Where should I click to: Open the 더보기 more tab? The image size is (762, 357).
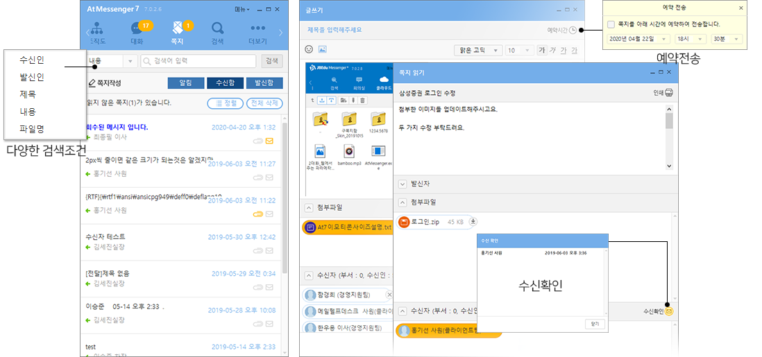pos(257,33)
